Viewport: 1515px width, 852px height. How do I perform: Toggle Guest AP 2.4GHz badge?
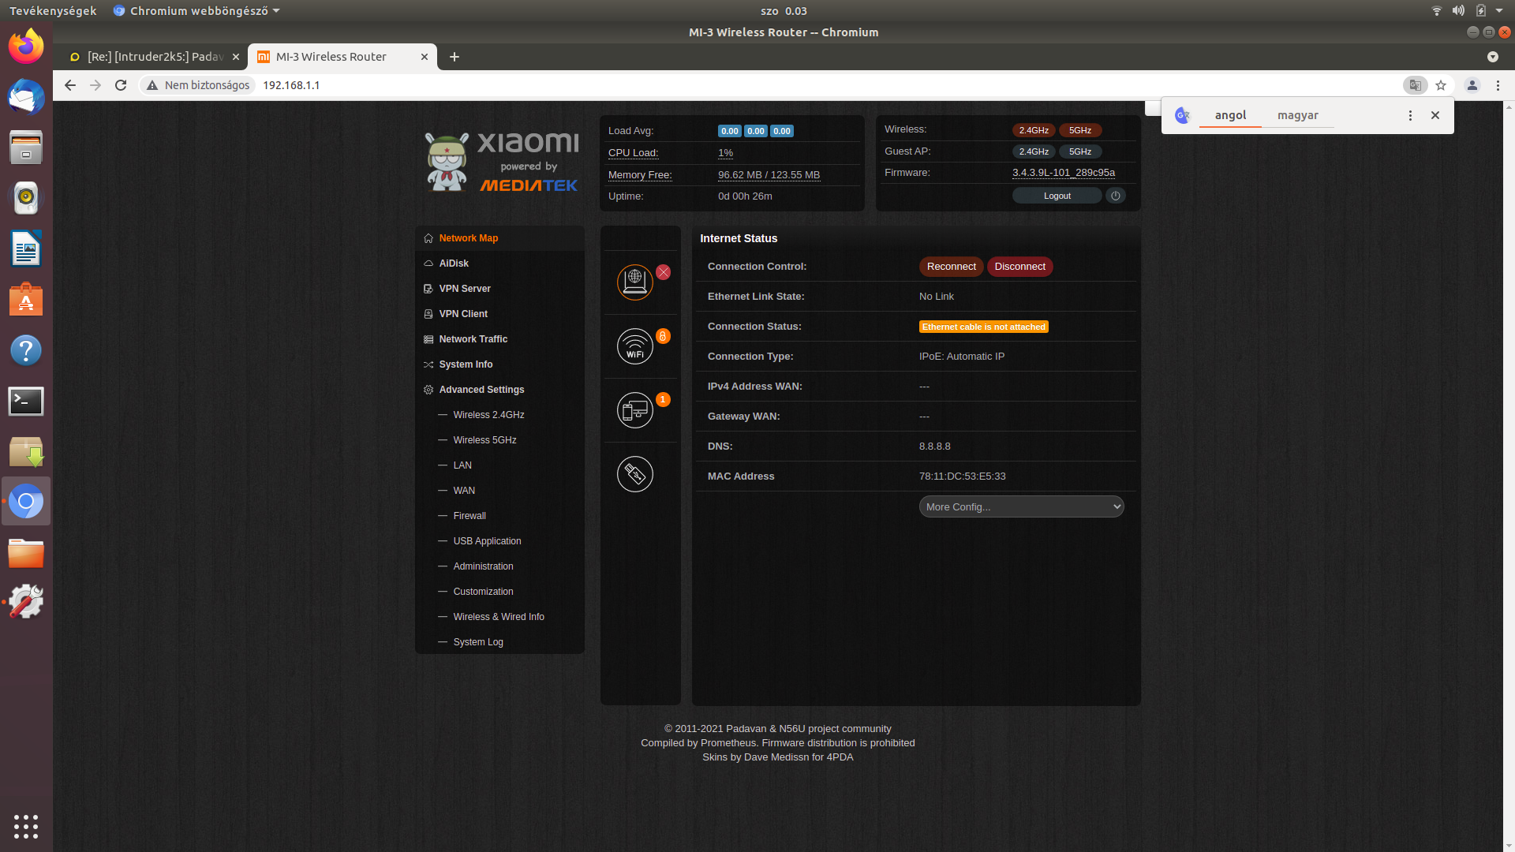(x=1034, y=151)
